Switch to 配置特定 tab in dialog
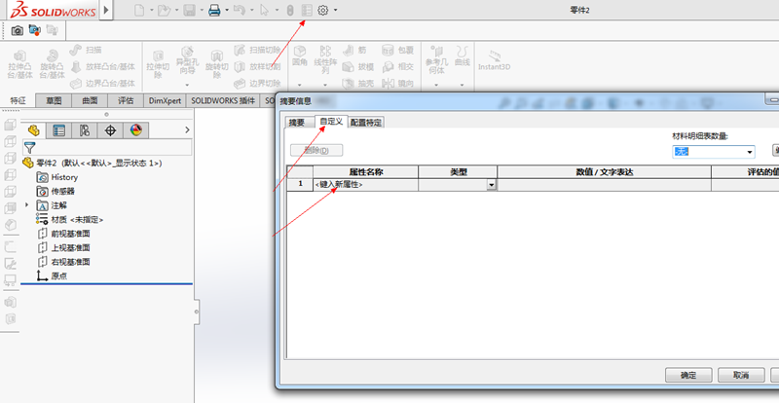Viewport: 779px width, 403px height. coord(366,123)
